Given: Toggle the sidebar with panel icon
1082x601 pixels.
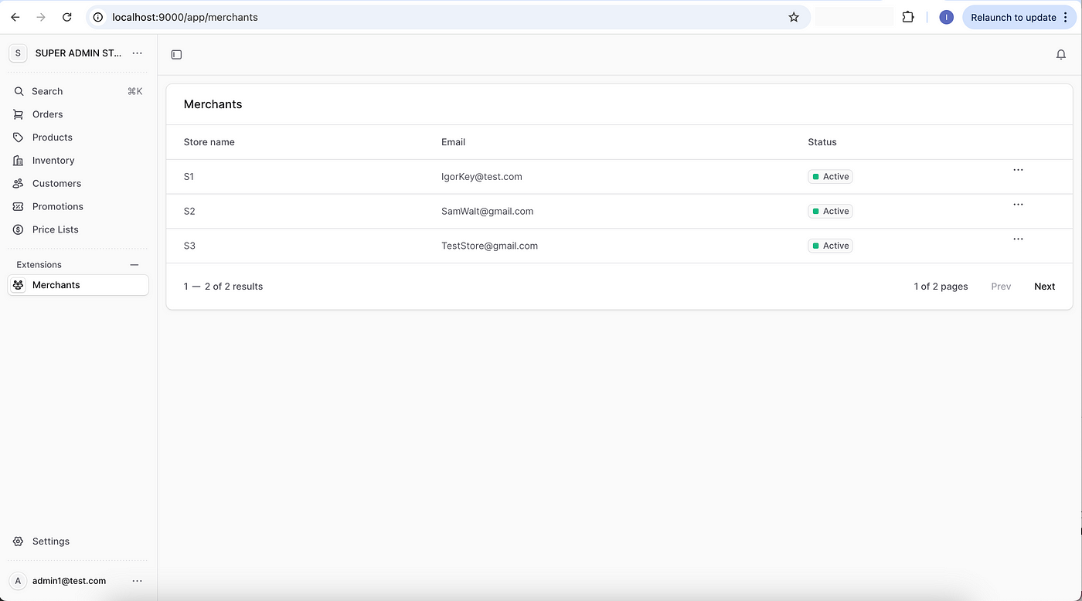Looking at the screenshot, I should click(x=176, y=55).
